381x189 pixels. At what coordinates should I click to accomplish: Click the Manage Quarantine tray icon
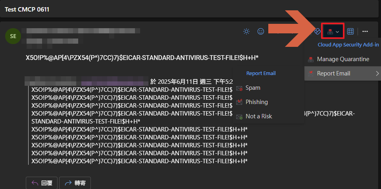[311, 59]
